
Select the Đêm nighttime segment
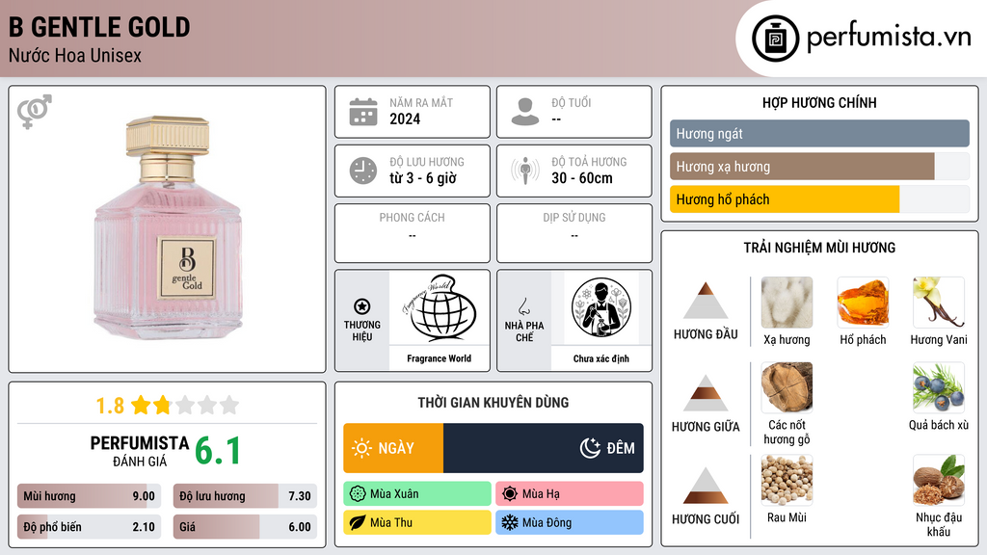pos(544,448)
